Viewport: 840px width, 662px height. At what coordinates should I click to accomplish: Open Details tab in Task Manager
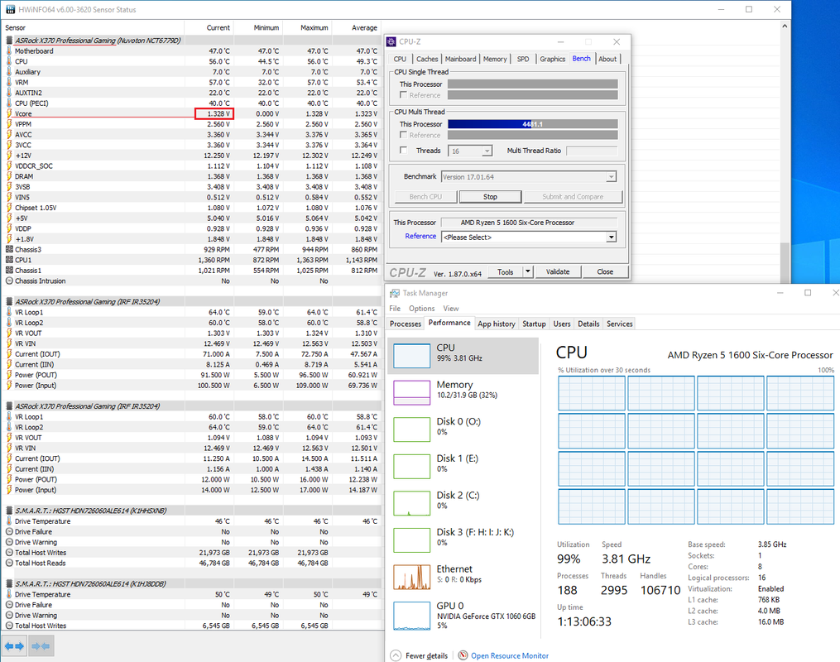point(588,324)
